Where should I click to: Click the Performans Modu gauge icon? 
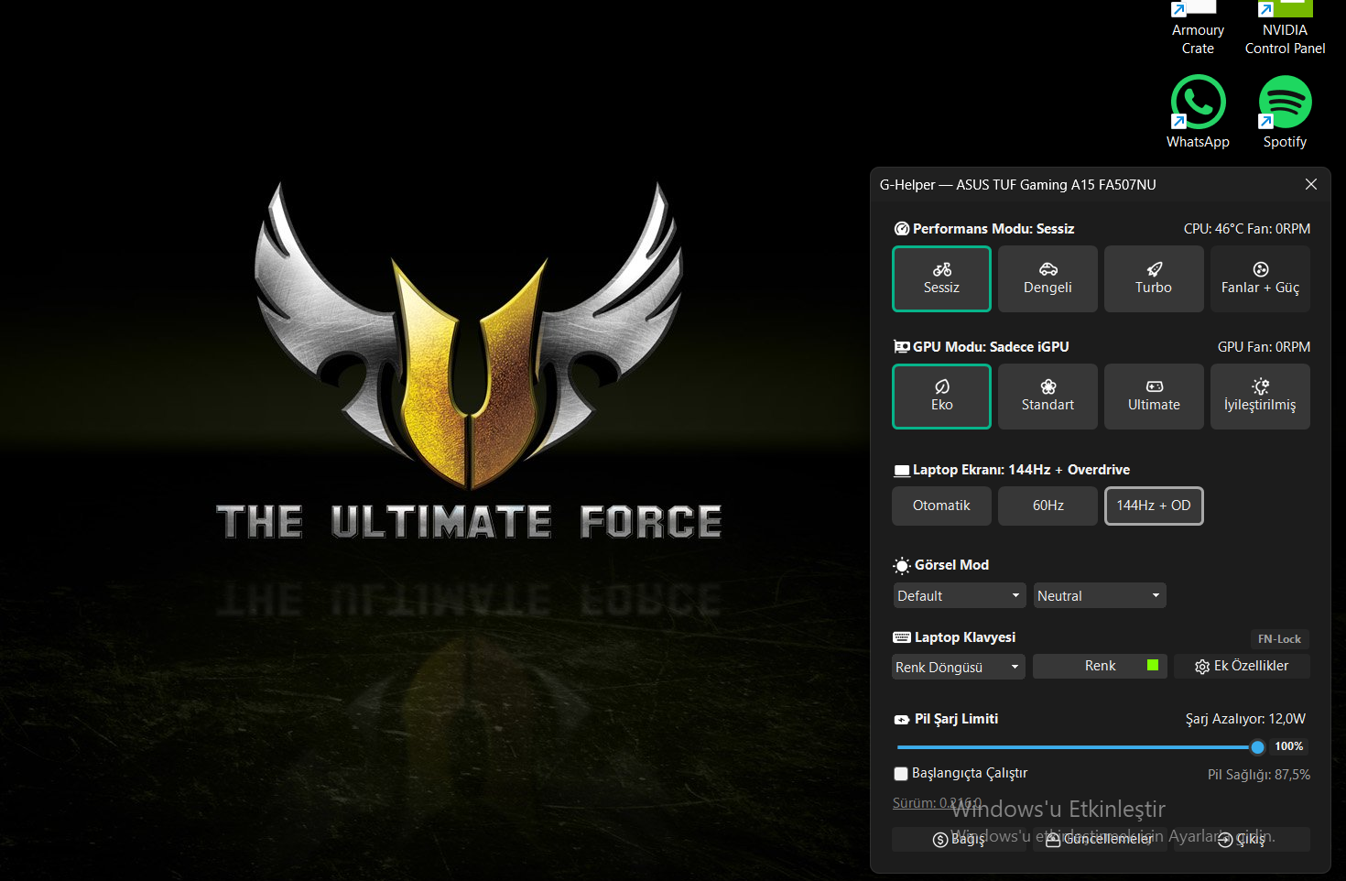pyautogui.click(x=902, y=229)
